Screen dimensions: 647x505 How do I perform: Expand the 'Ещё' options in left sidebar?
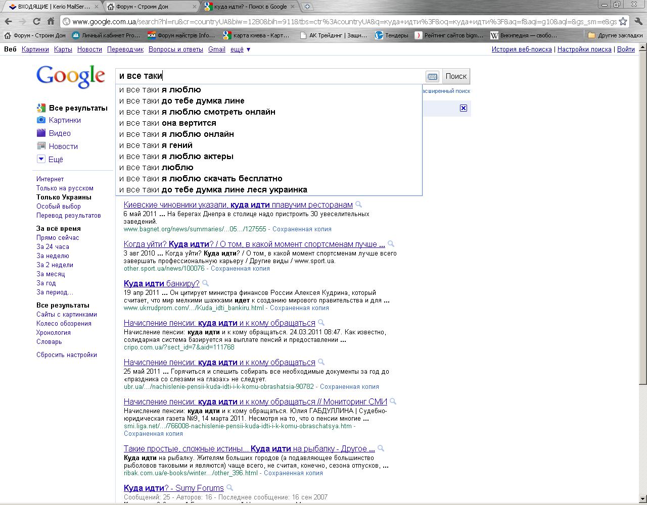pyautogui.click(x=50, y=160)
